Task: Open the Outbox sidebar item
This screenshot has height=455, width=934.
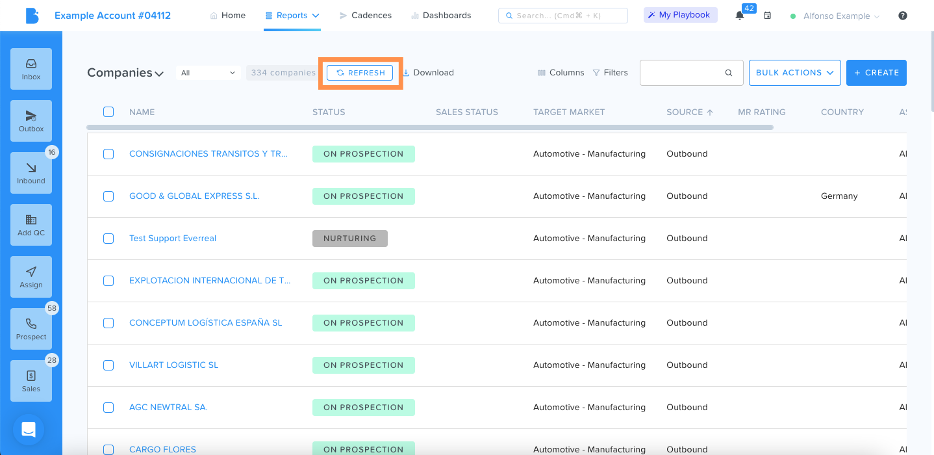Action: (x=31, y=121)
